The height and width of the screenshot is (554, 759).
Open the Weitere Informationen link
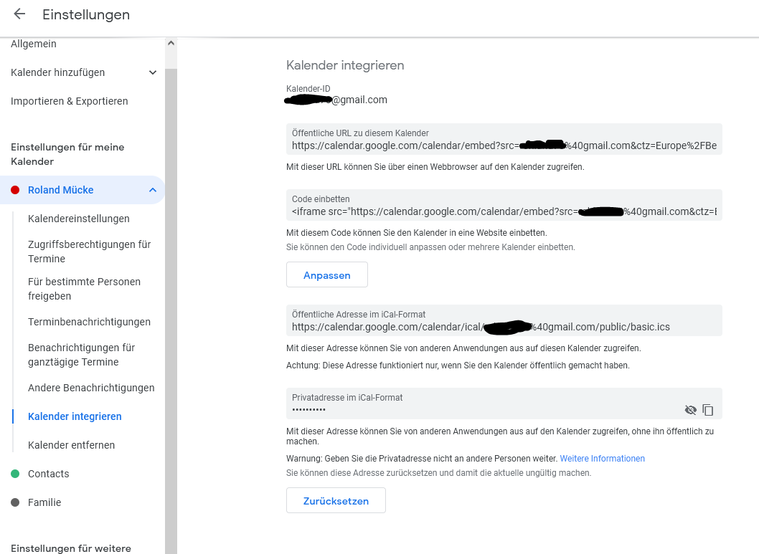[602, 458]
